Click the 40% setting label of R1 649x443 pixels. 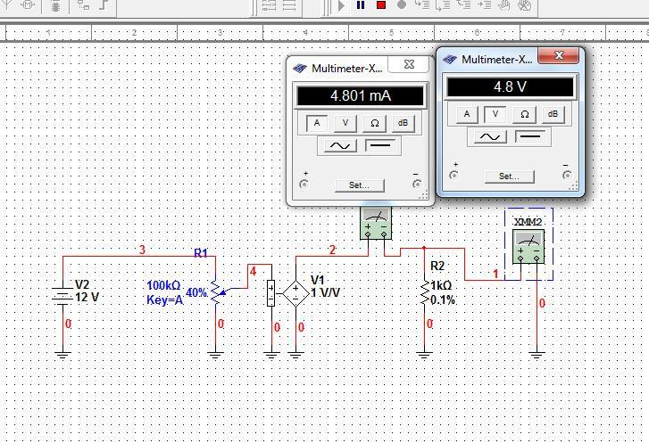coord(196,292)
